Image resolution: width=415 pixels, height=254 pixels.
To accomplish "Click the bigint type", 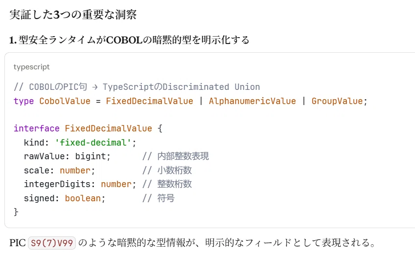I will tap(91, 156).
